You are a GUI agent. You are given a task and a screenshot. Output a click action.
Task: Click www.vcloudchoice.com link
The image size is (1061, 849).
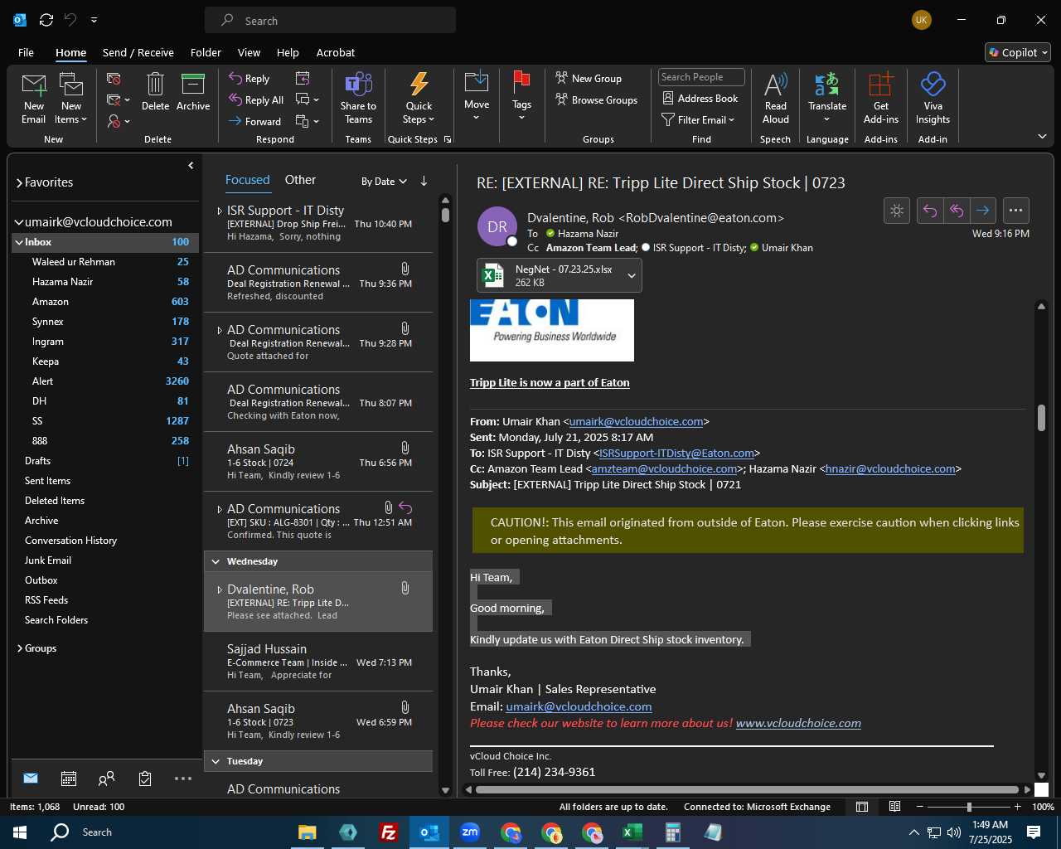[x=798, y=723]
